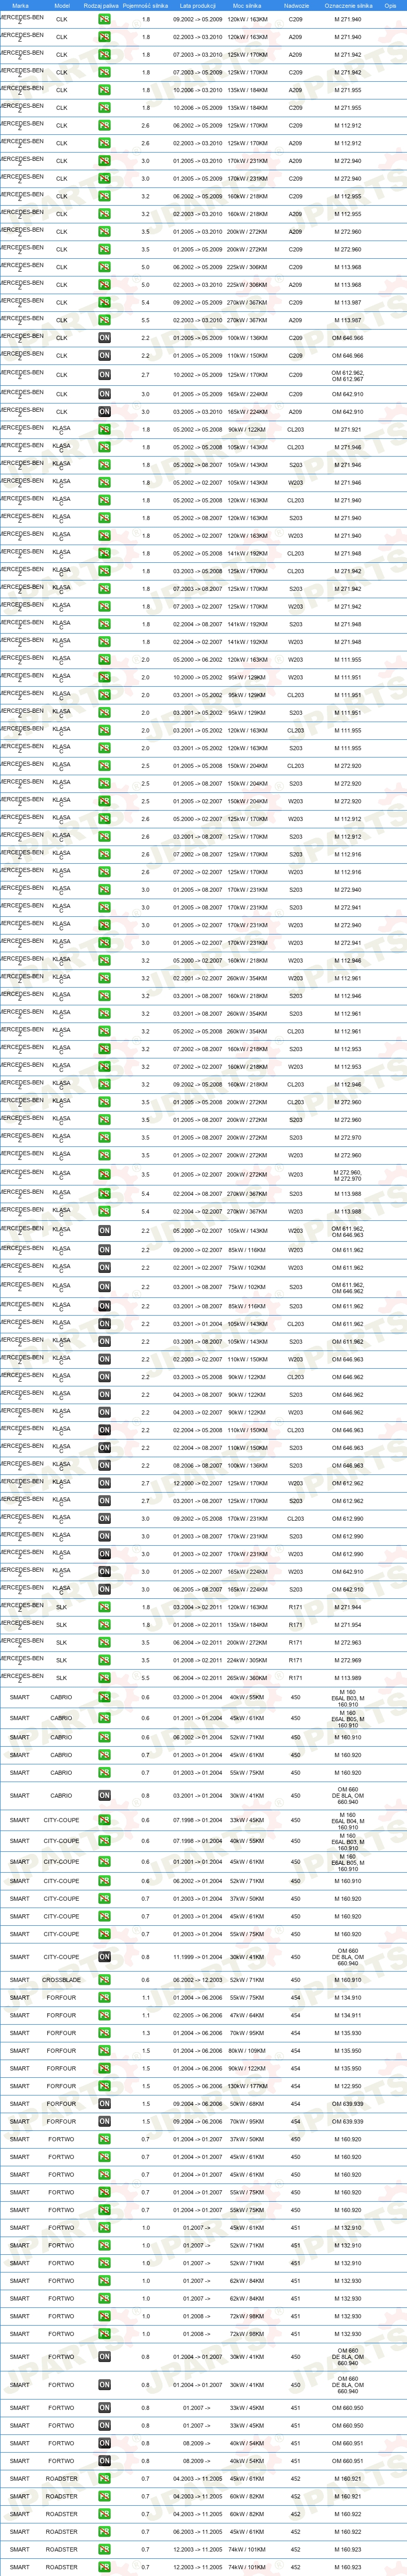
Task: Click the Oznaczenie silnika column header
Action: tap(348, 5)
